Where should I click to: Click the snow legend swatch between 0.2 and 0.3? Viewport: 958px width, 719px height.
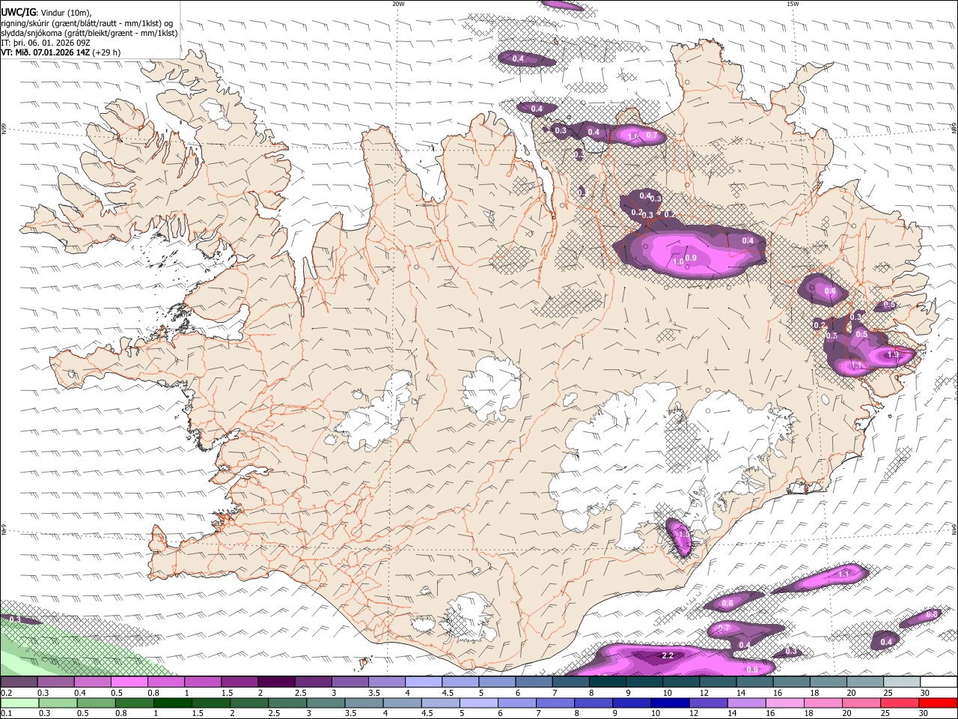(19, 682)
